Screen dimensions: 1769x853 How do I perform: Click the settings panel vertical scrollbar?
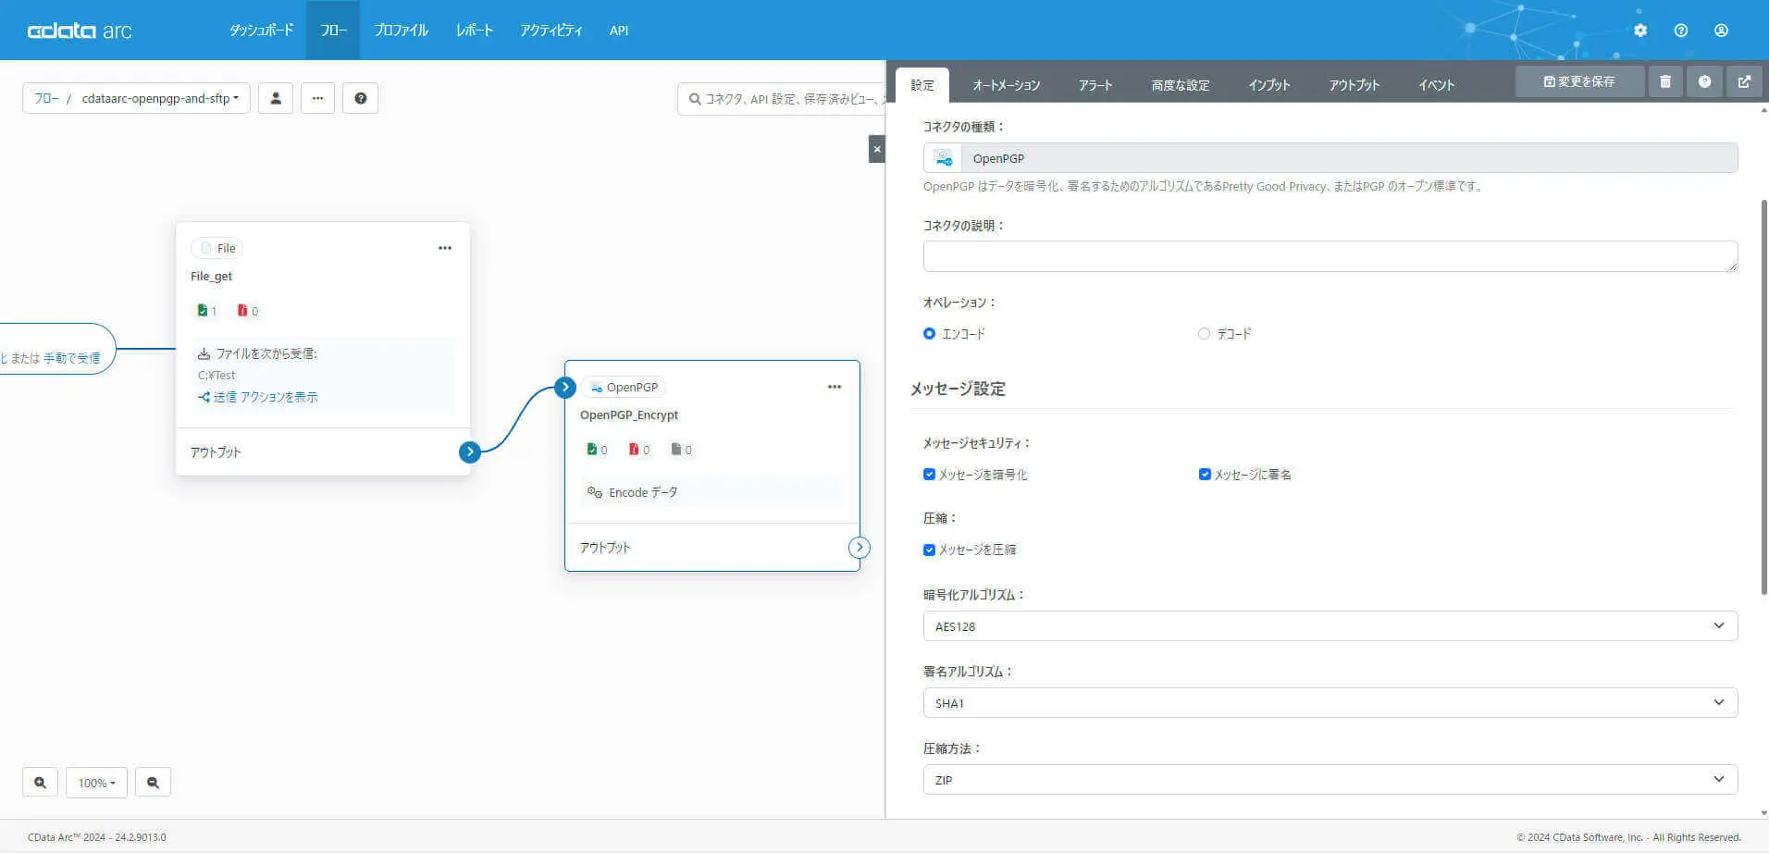coord(1763,398)
